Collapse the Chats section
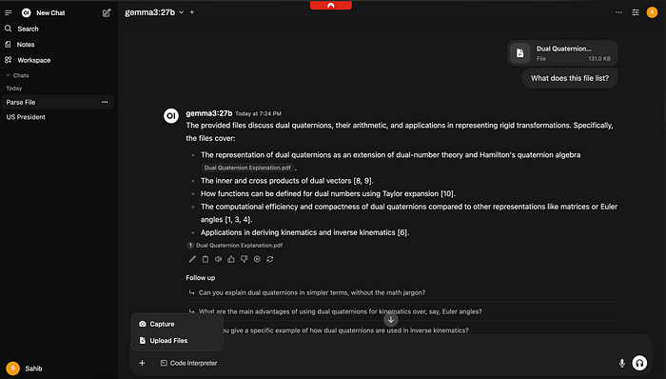This screenshot has width=666, height=379. coord(17,75)
